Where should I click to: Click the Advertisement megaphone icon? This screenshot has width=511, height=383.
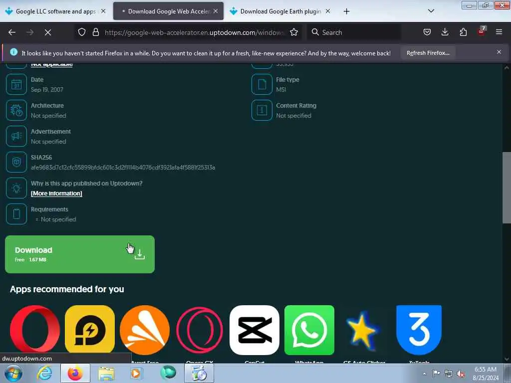pos(16,136)
